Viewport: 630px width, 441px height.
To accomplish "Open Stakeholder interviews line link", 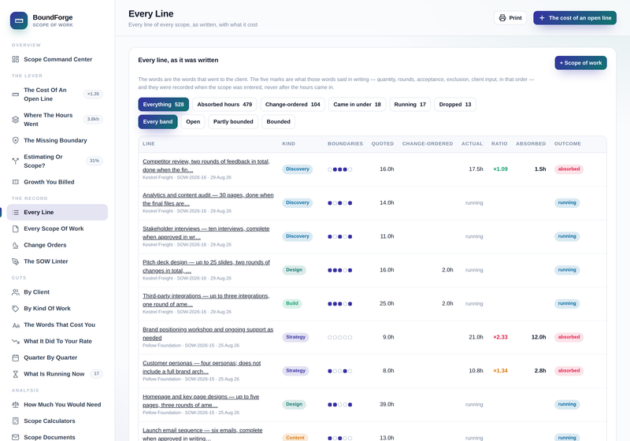I will (x=206, y=233).
